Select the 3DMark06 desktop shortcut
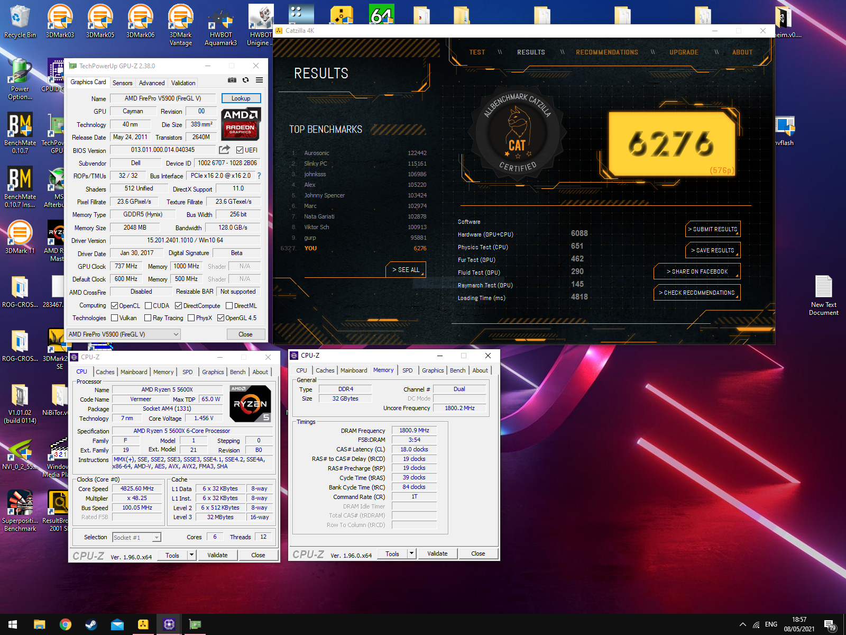The image size is (846, 635). pyautogui.click(x=140, y=22)
